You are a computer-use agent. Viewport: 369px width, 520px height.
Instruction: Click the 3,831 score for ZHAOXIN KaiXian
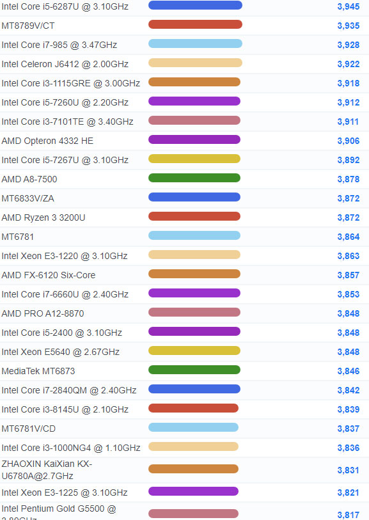pyautogui.click(x=348, y=471)
